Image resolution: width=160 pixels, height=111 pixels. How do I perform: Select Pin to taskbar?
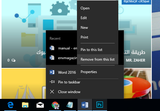click(x=85, y=82)
